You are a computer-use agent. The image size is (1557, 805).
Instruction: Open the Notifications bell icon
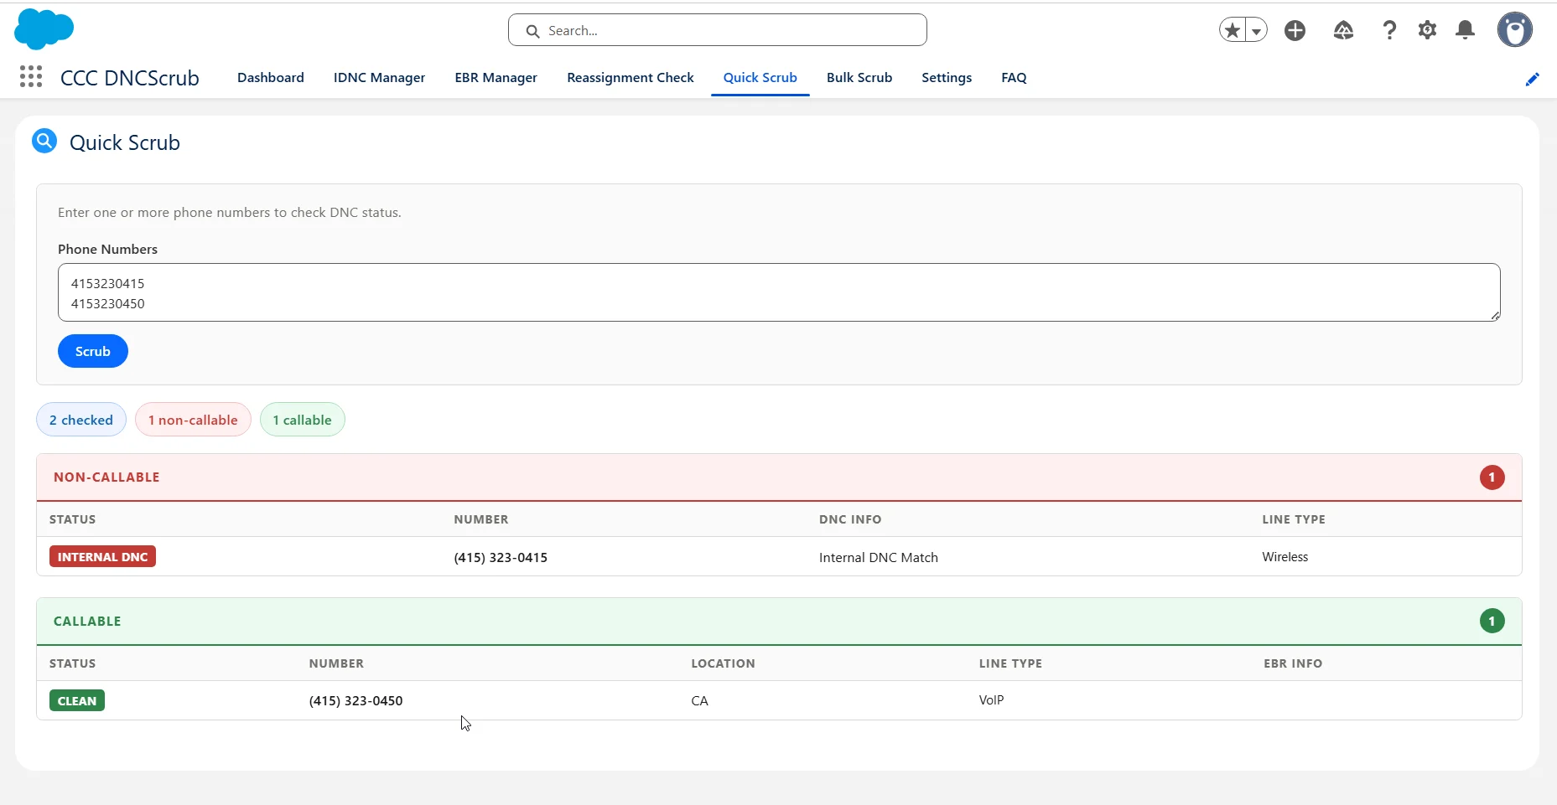pyautogui.click(x=1465, y=30)
